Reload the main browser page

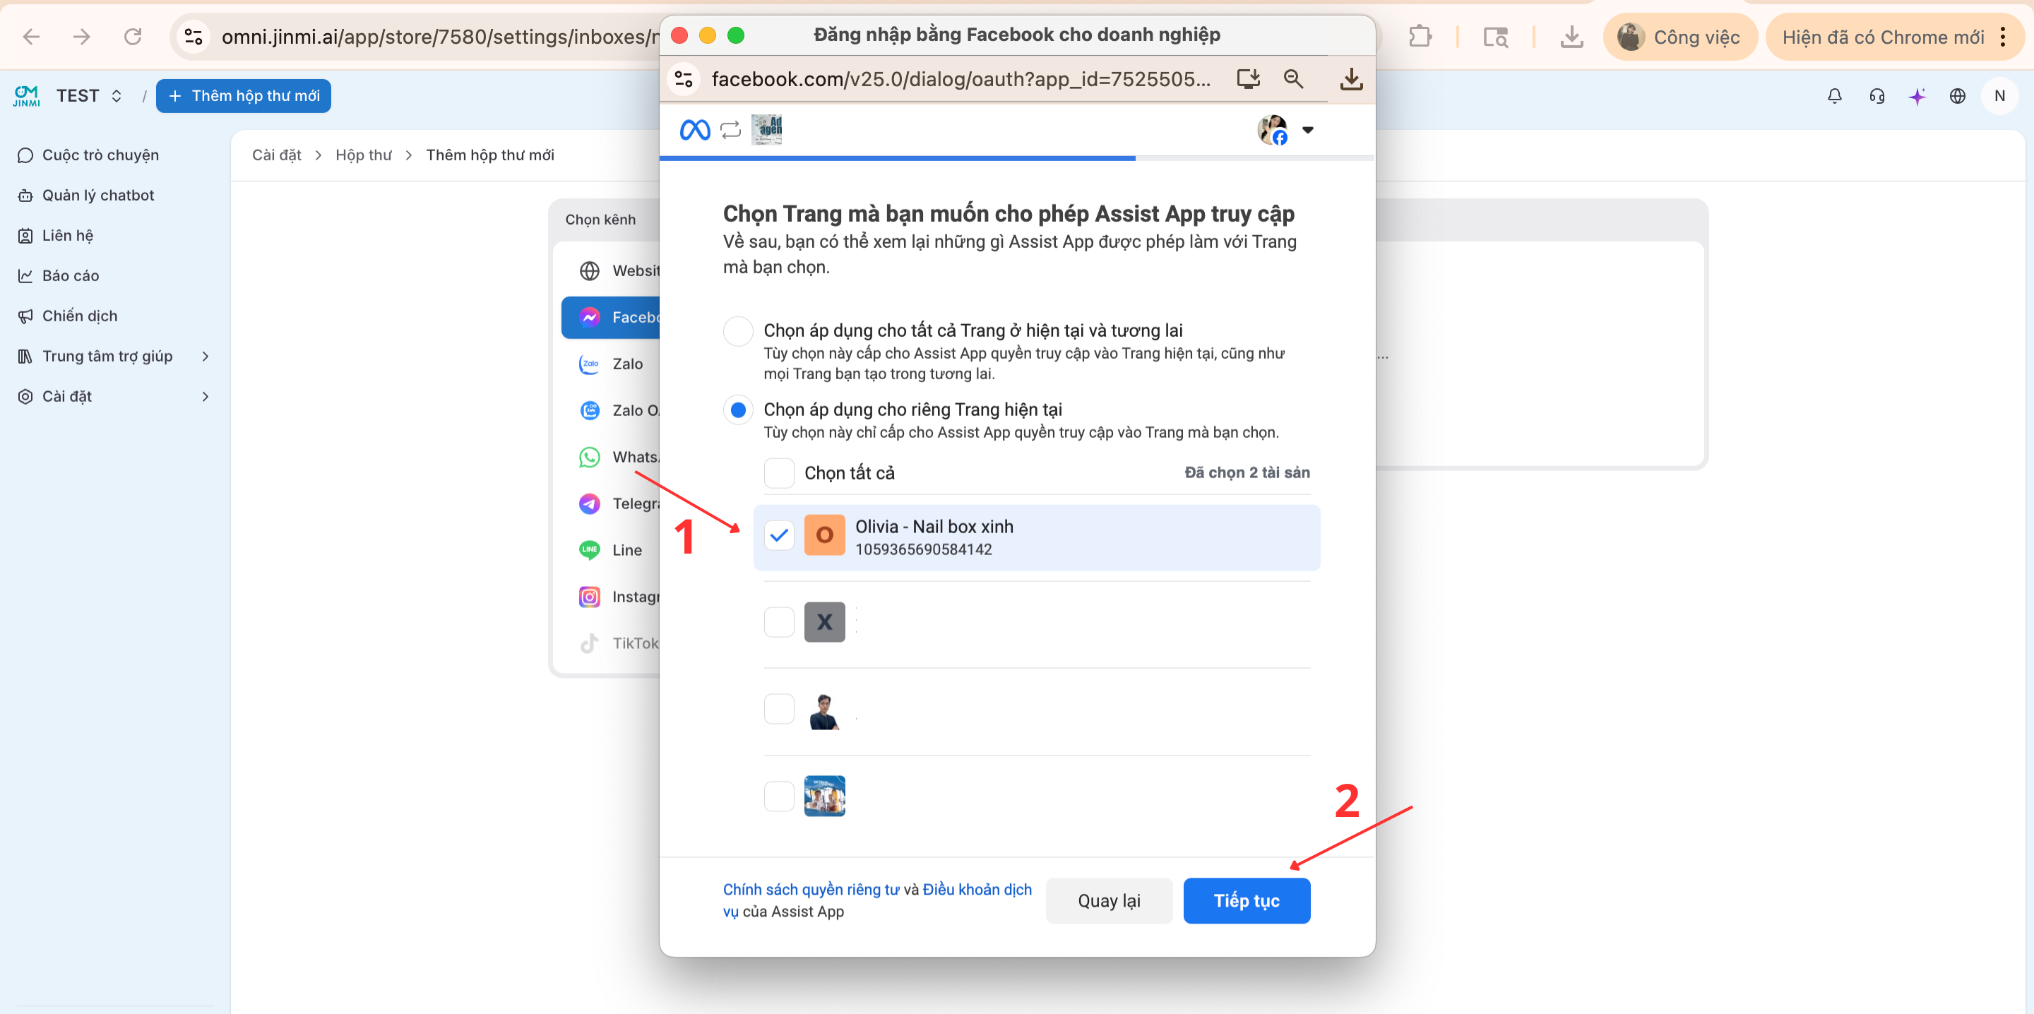pos(133,36)
